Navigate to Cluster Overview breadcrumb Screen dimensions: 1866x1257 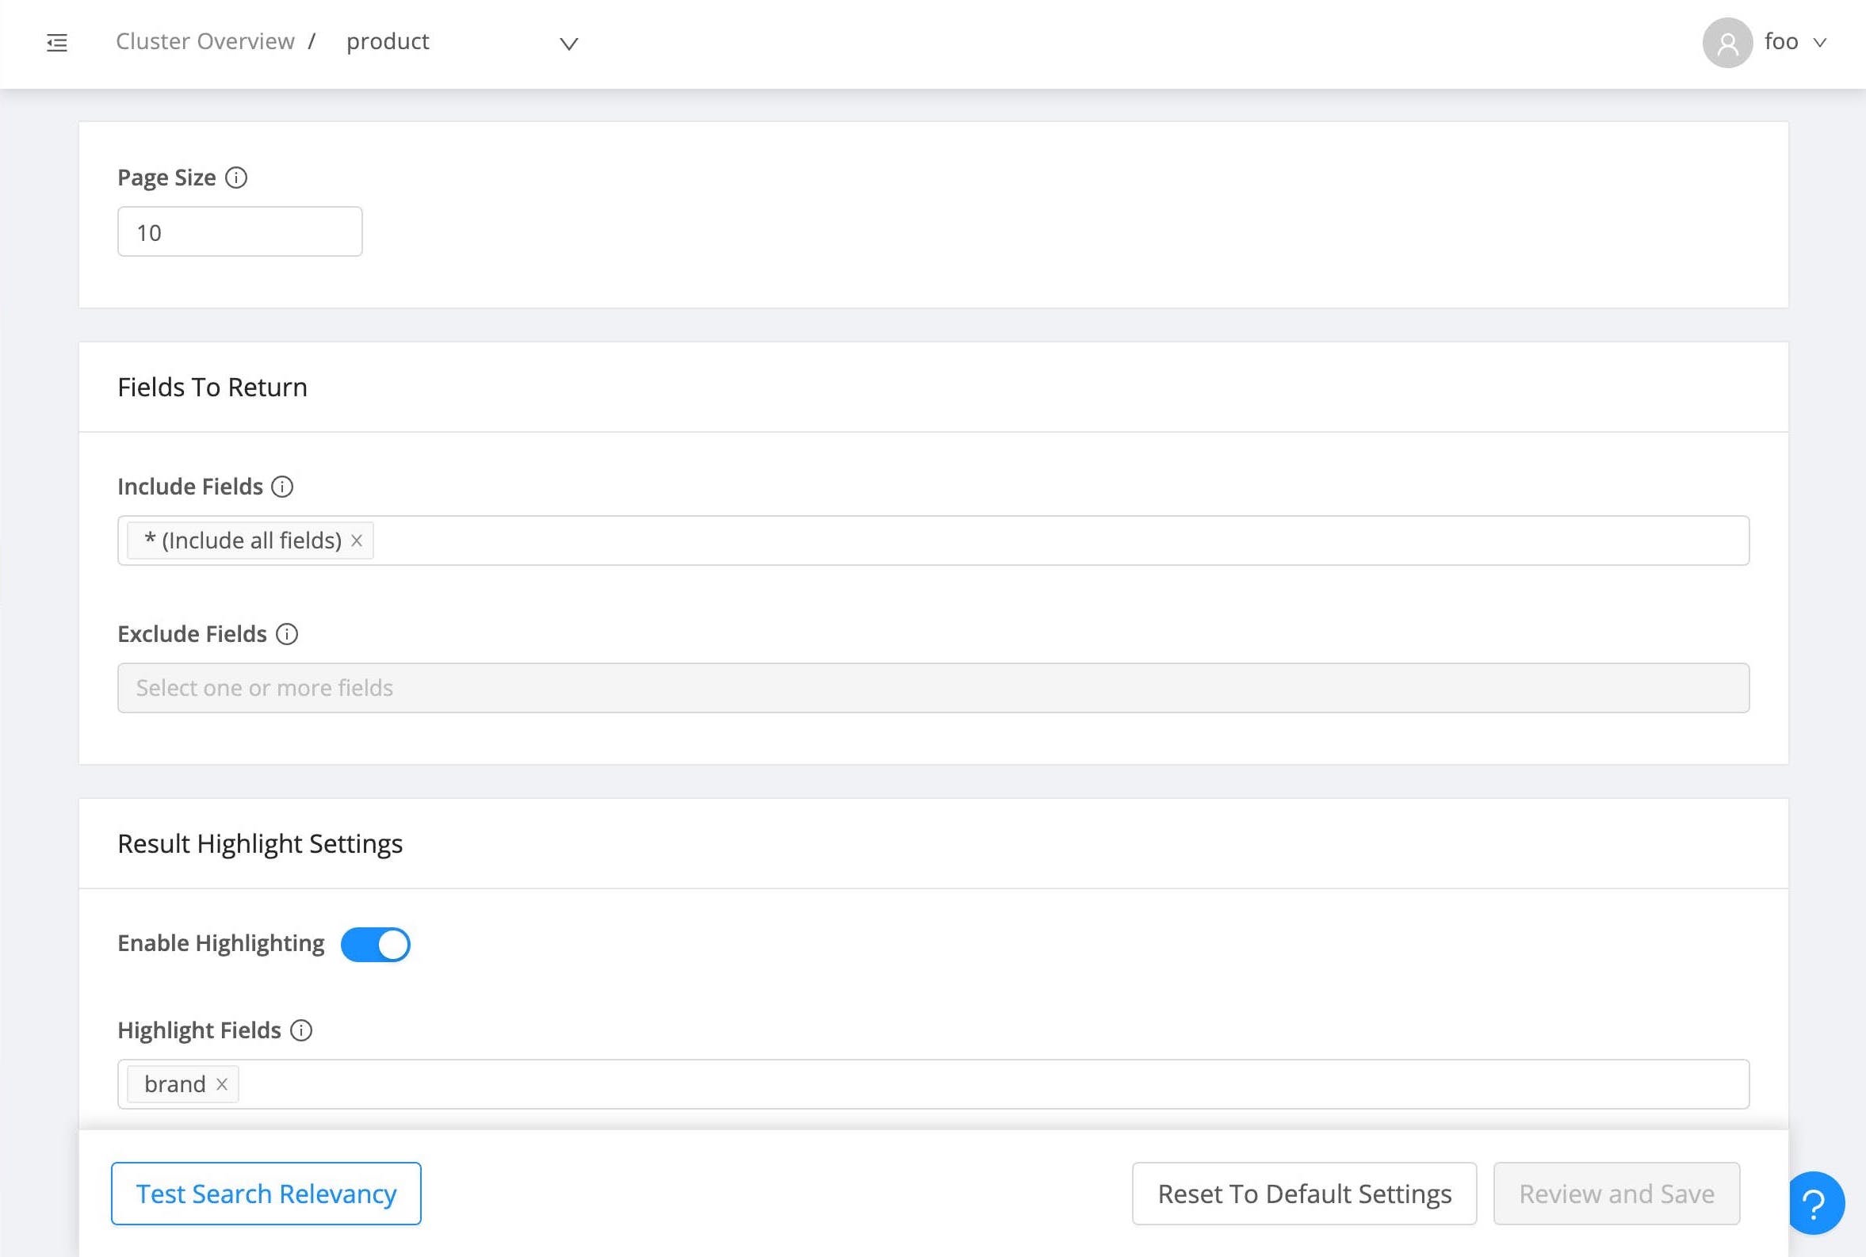coord(205,41)
